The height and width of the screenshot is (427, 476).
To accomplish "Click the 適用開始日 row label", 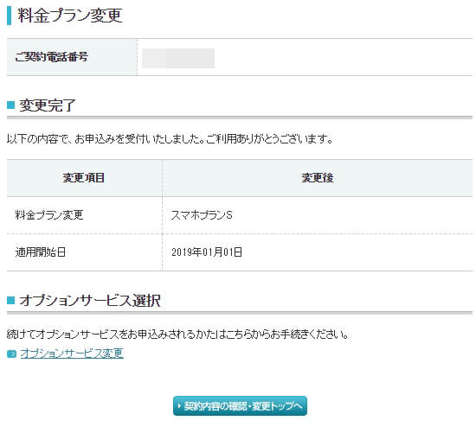I will tap(41, 252).
